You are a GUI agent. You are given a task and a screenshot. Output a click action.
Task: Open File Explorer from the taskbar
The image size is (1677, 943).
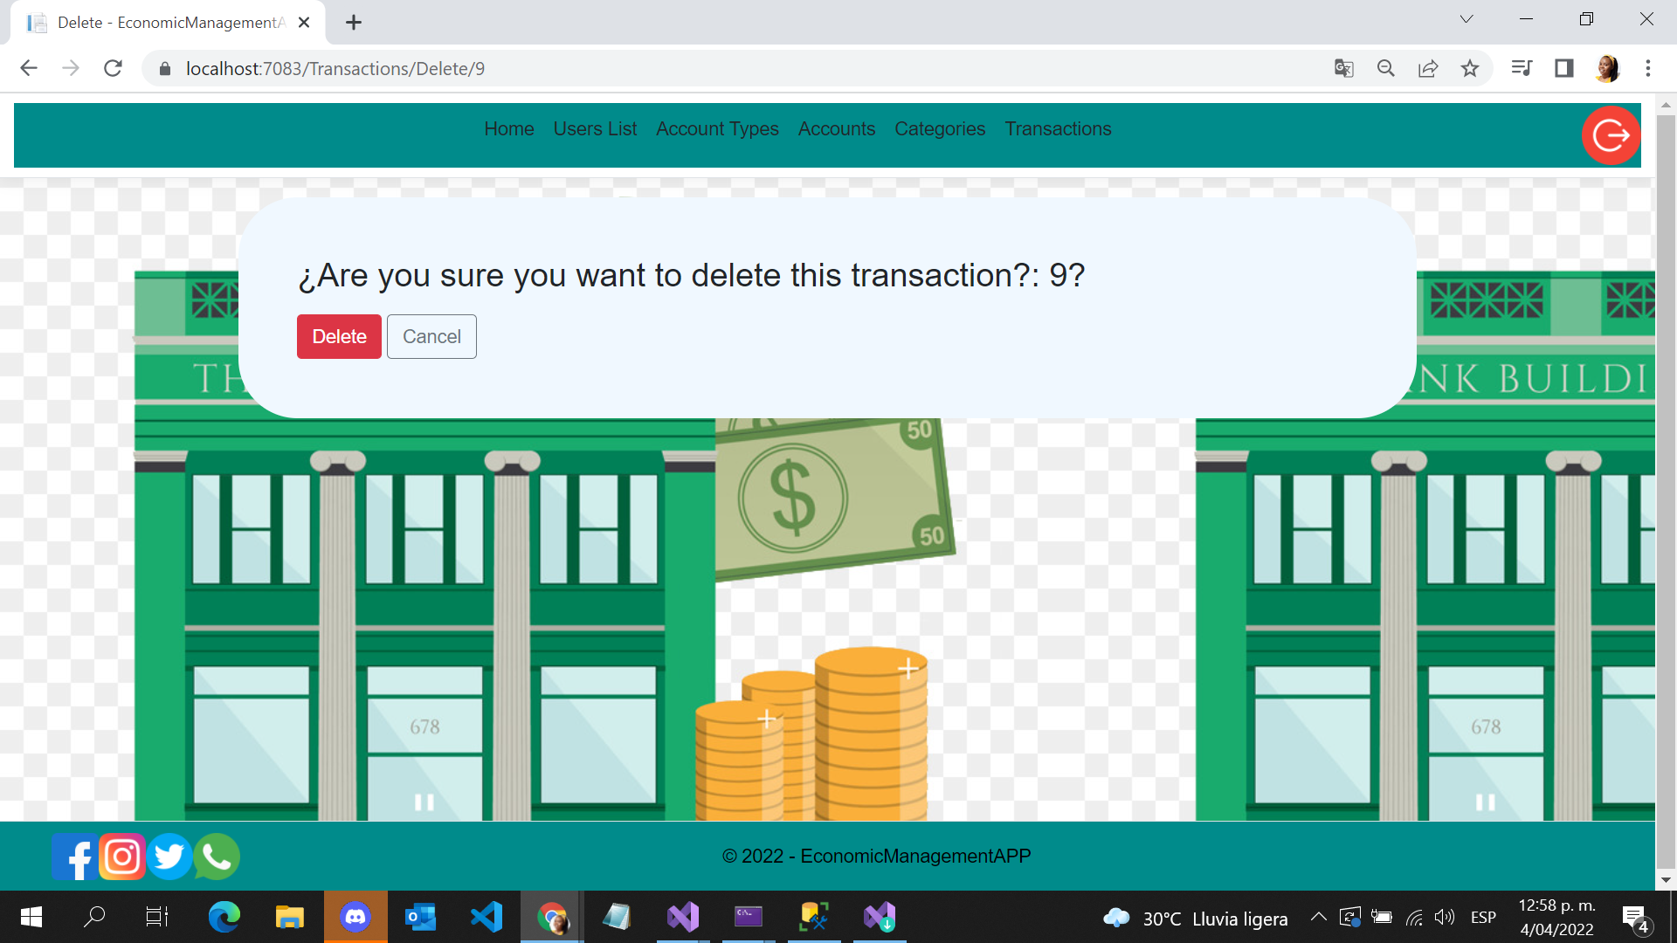pyautogui.click(x=290, y=917)
